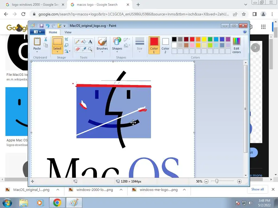Click the Shapes gallery icon

tap(117, 41)
